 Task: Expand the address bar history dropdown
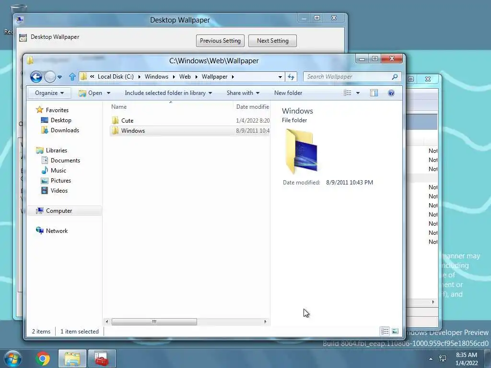point(280,77)
